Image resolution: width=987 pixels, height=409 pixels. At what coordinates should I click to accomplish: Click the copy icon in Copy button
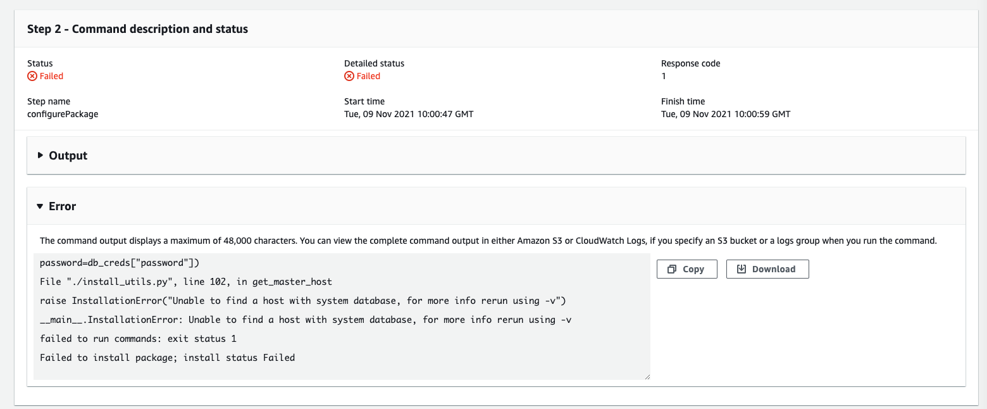coord(672,269)
